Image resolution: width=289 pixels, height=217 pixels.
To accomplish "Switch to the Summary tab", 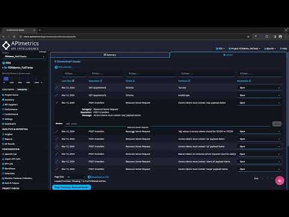I will 110,55.
